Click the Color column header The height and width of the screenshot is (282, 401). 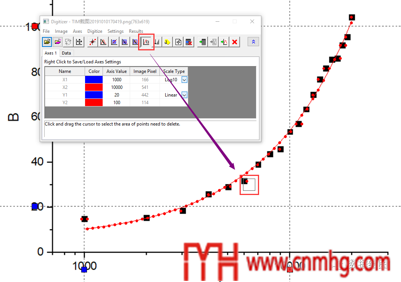[x=94, y=71]
